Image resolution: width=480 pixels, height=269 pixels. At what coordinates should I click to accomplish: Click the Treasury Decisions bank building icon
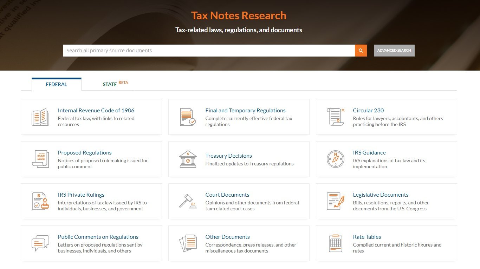[188, 159]
